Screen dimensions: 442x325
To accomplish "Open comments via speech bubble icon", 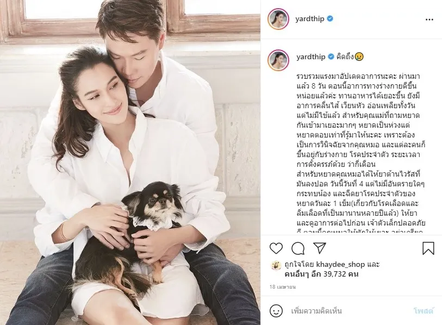I will tap(298, 248).
